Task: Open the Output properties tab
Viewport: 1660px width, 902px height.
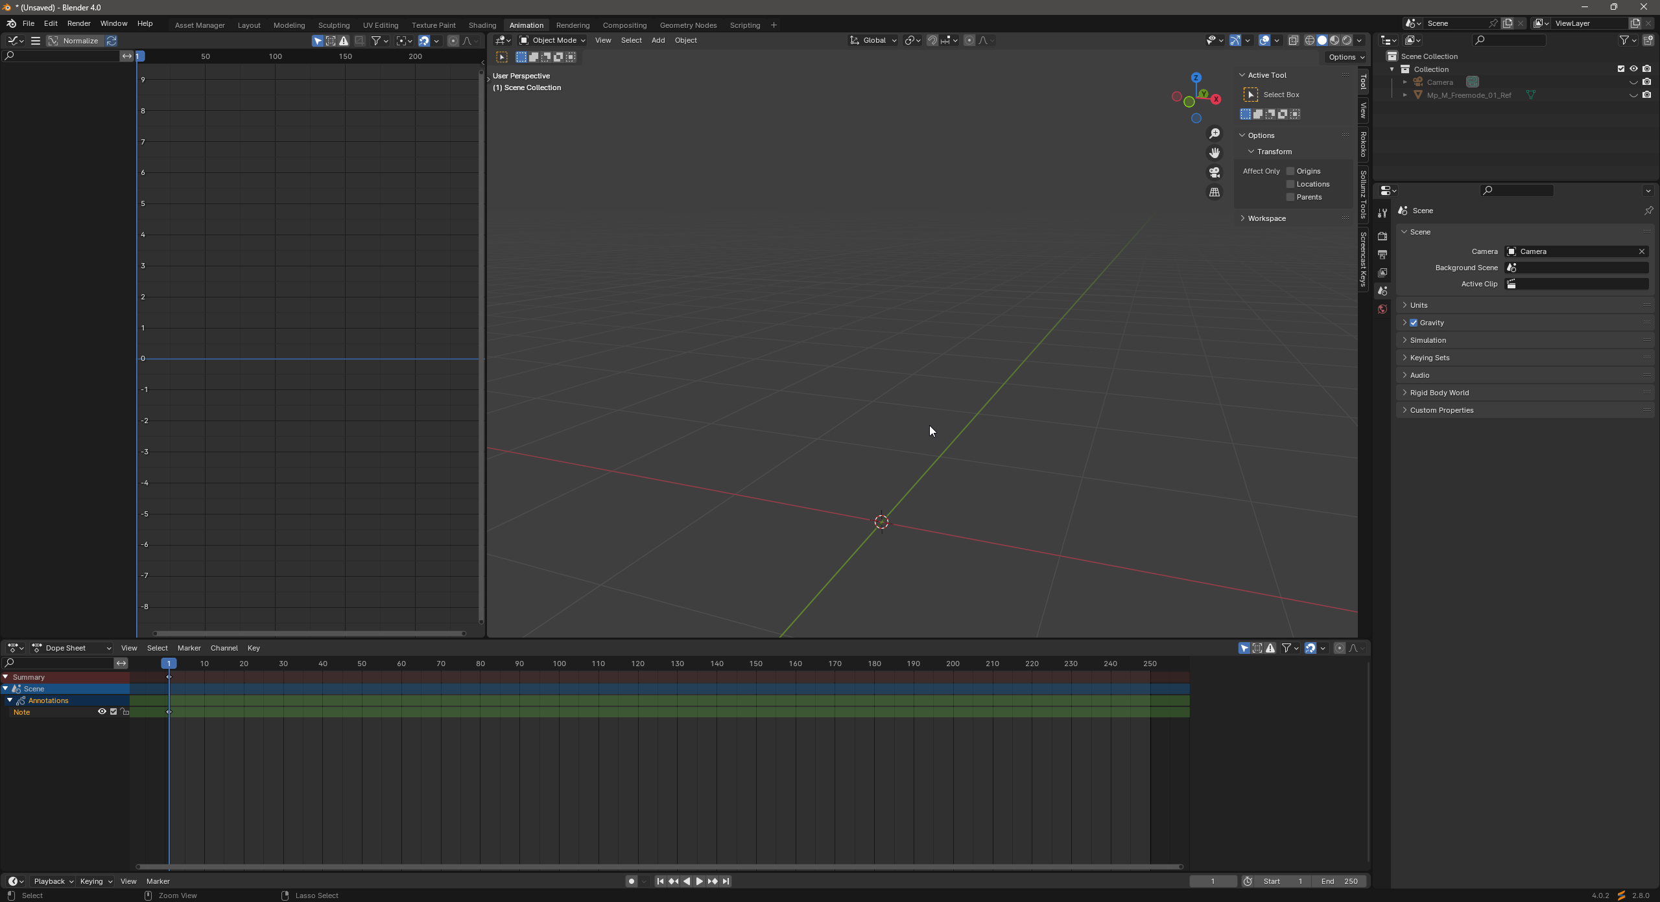Action: pos(1382,254)
